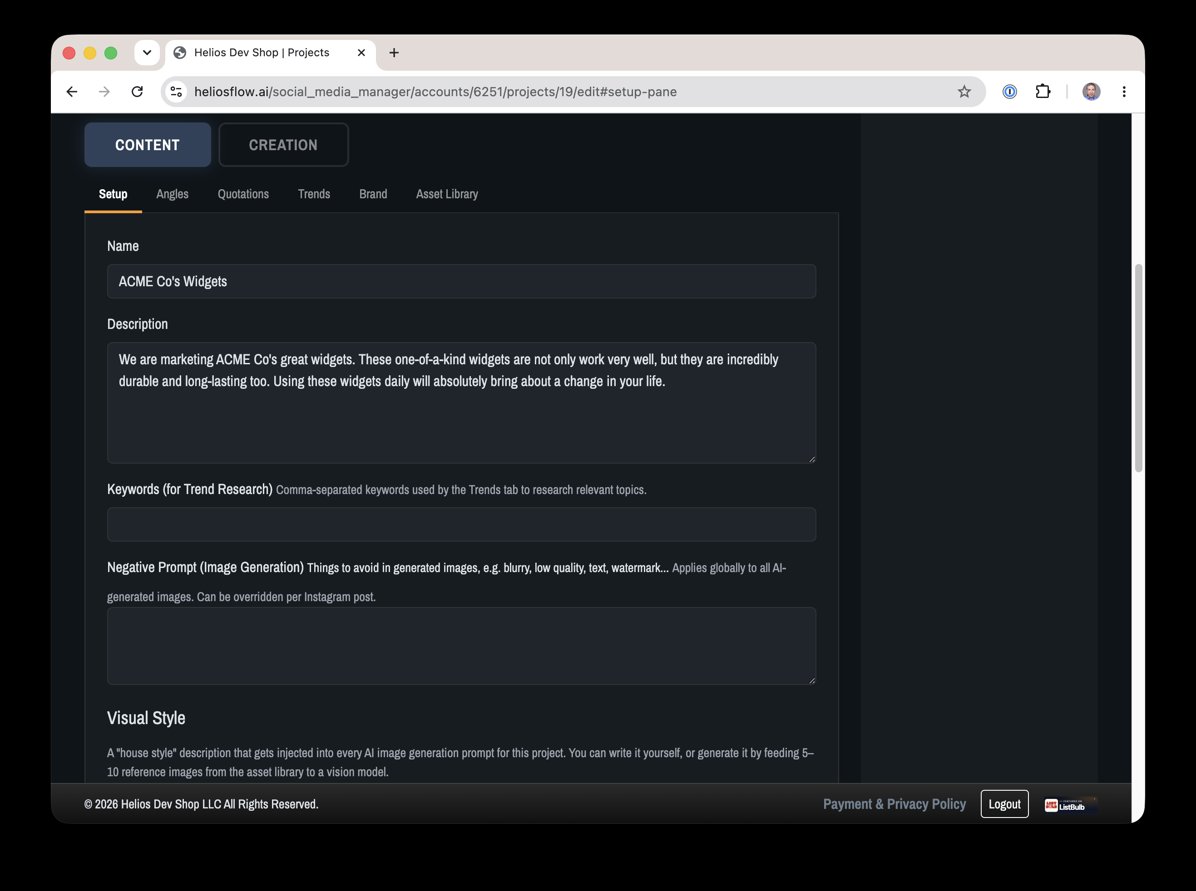Screen dimensions: 1196x891
Task: Open the Angles tab
Action: pyautogui.click(x=172, y=194)
